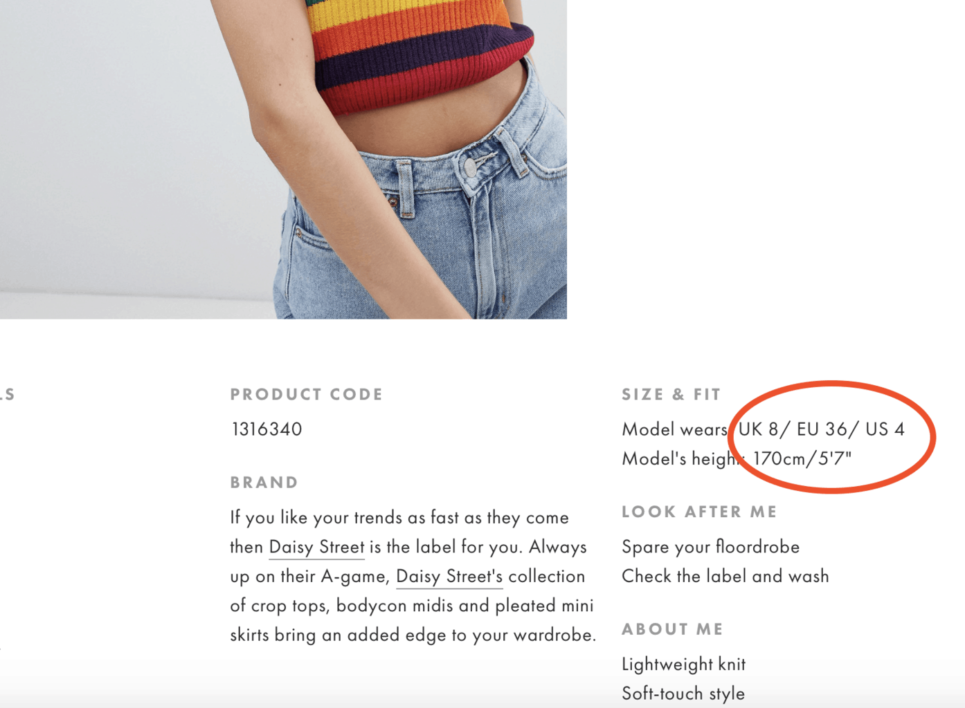Click the SIZE & FIT heading
965x708 pixels.
pos(671,394)
